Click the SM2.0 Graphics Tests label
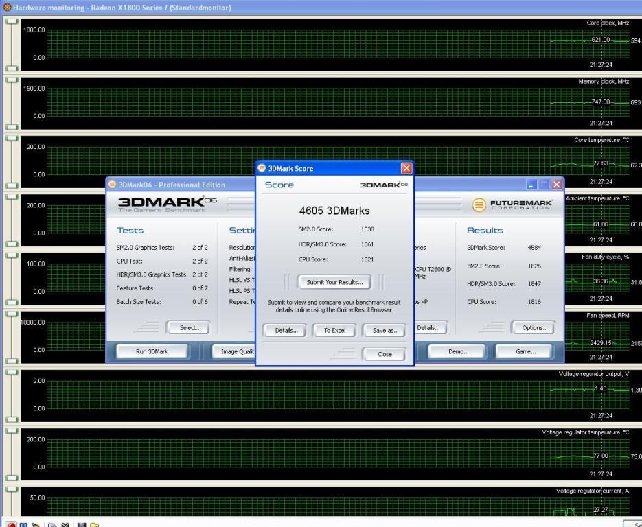Viewport: 642px width, 527px height. (x=146, y=248)
